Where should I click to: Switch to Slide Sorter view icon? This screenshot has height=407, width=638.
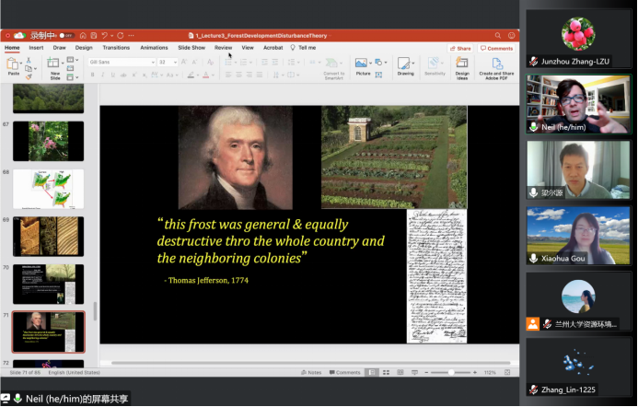click(x=386, y=372)
